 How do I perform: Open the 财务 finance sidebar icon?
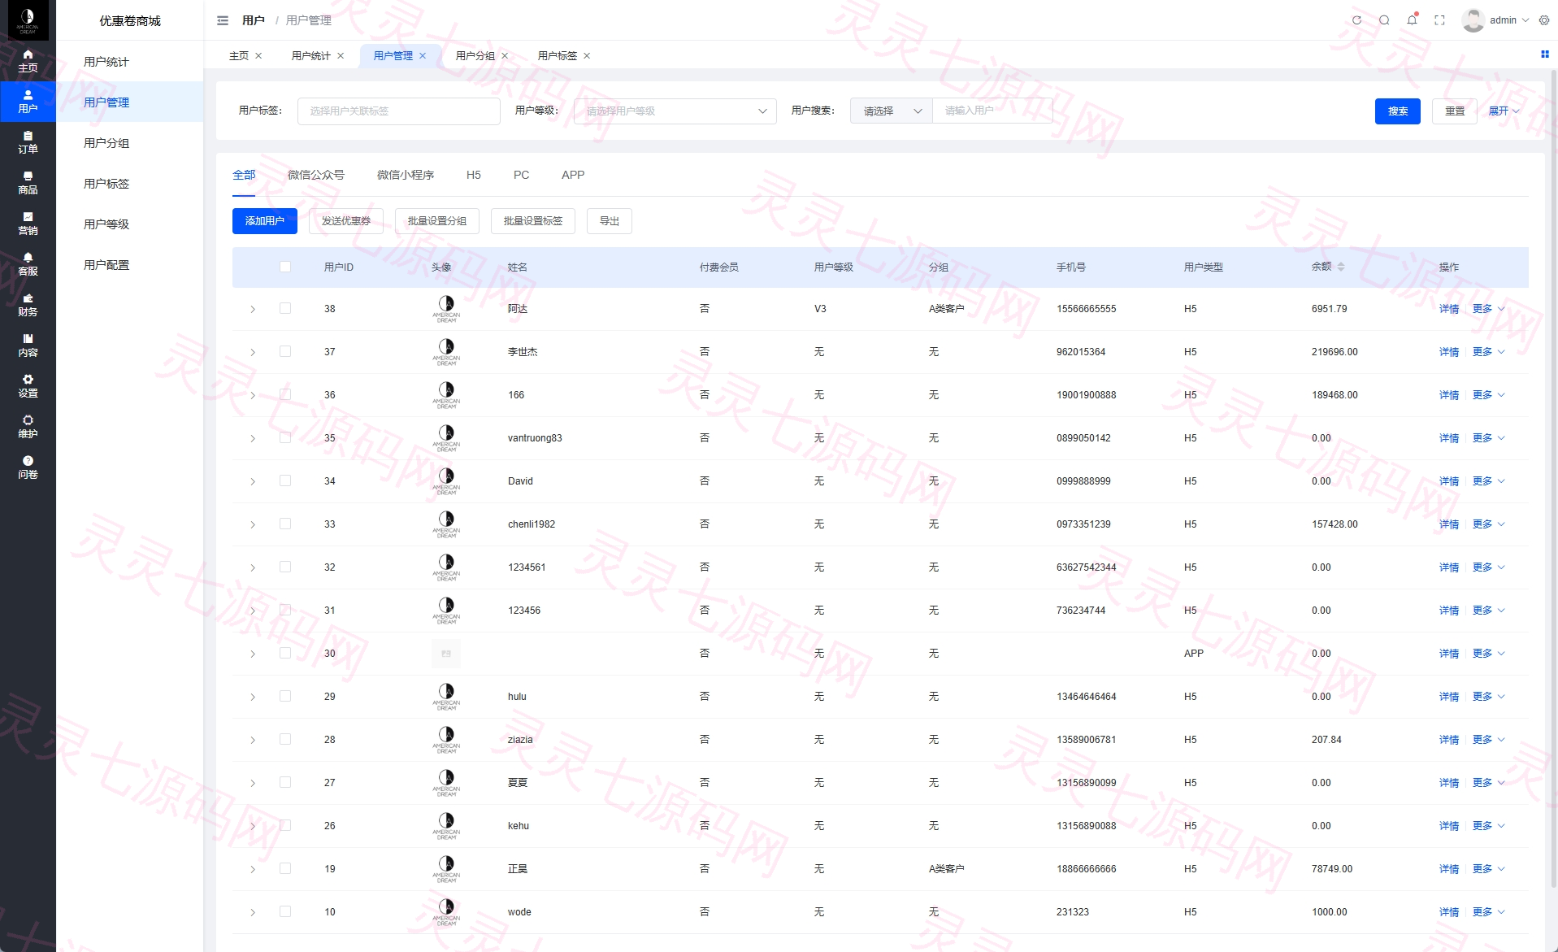pos(28,305)
